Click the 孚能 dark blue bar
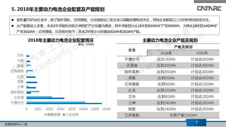This screenshot has height=127, width=226. pyautogui.click(x=32, y=82)
